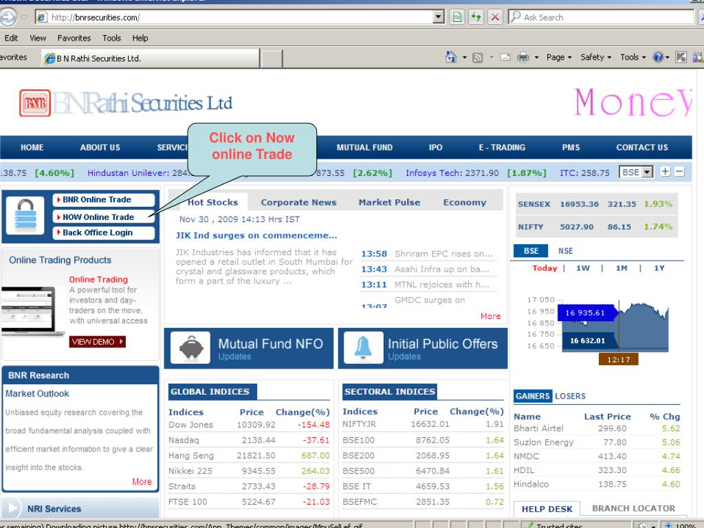Select the Hot Stocks tab
The image size is (704, 528).
(212, 203)
